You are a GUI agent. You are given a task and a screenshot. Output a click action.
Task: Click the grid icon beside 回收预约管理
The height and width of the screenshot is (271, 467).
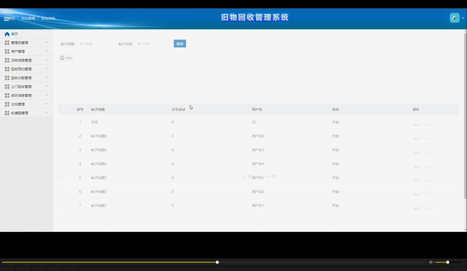7,69
